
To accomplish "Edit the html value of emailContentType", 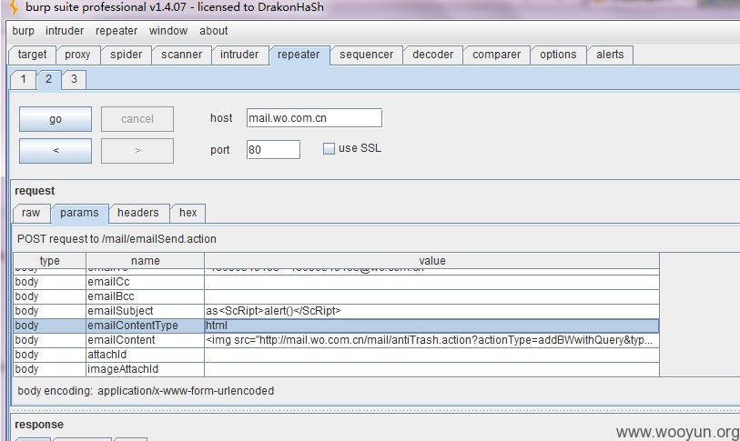I will (x=431, y=326).
